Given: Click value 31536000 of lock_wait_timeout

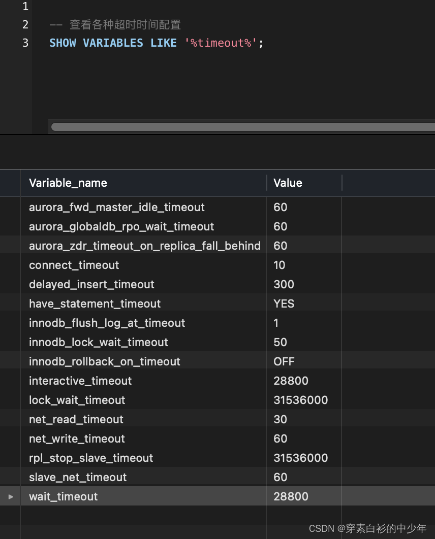Looking at the screenshot, I should point(300,400).
